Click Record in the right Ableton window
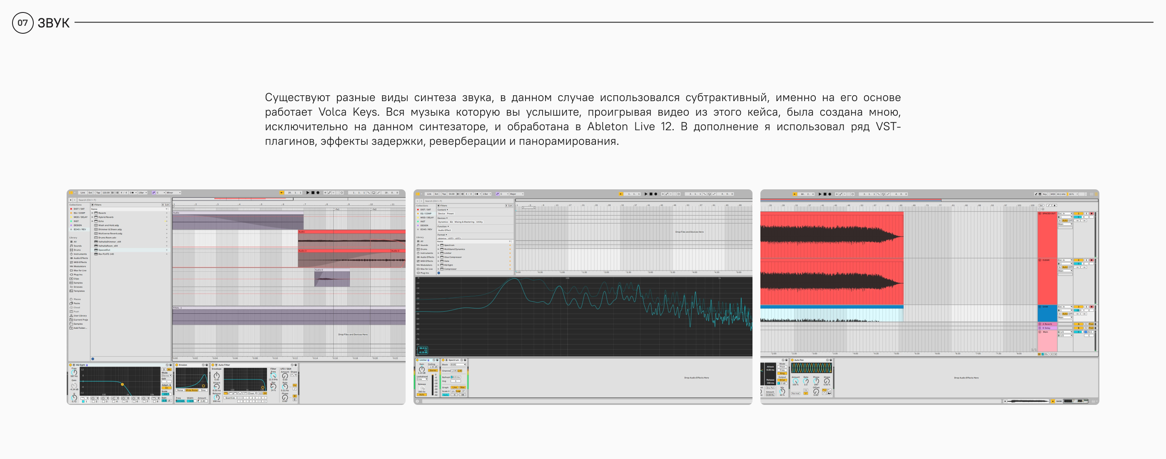 click(x=830, y=194)
